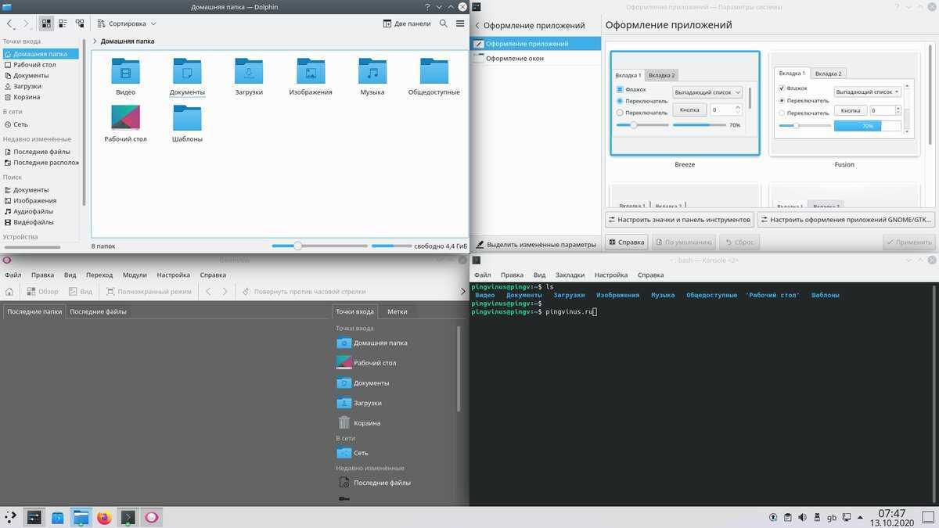Image resolution: width=939 pixels, height=528 pixels.
Task: Open Настройка menu in Konsole
Action: point(611,275)
